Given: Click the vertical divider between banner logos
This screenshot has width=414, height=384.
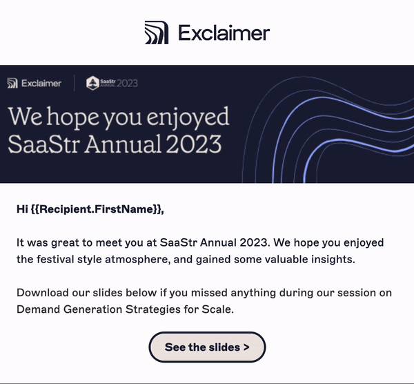Looking at the screenshot, I should click(74, 84).
